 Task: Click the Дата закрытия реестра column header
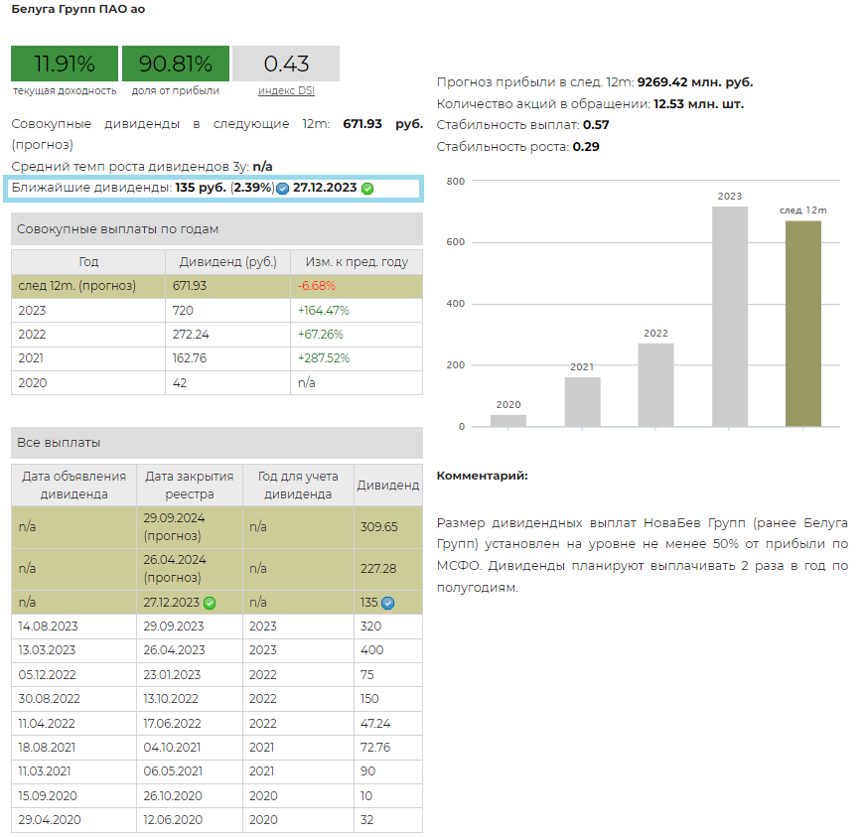[x=190, y=485]
